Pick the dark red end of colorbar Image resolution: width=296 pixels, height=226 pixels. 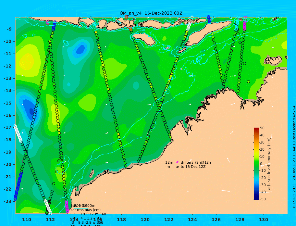[x=256, y=129]
